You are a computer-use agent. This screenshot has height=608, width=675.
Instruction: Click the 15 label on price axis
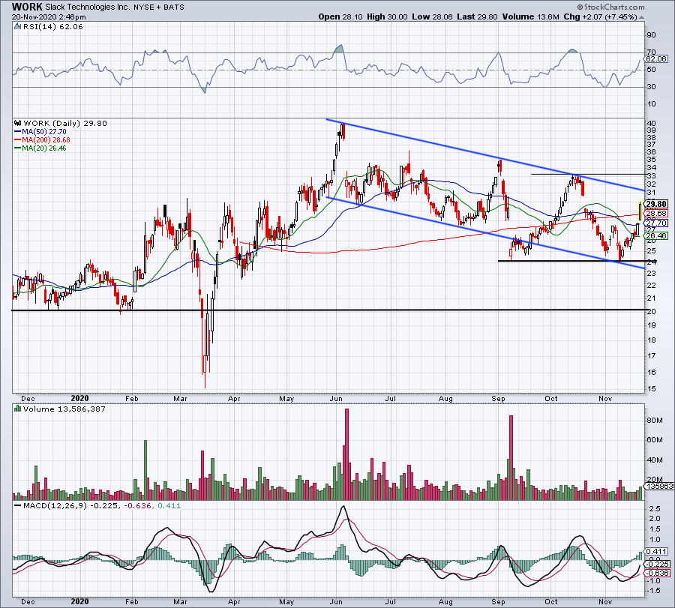[x=651, y=389]
